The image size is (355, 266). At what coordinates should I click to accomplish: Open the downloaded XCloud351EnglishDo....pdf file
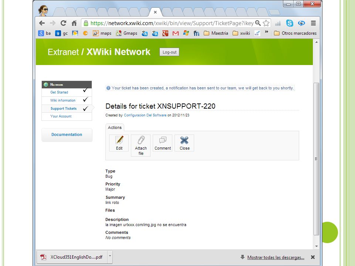(x=73, y=257)
